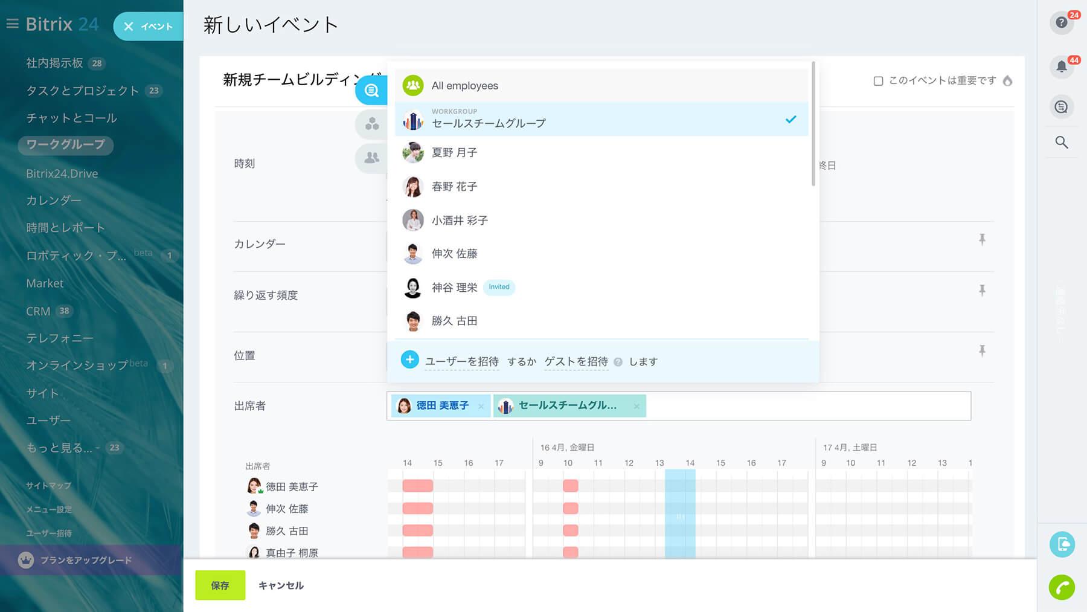Select the users tab in the selector popup

pos(371,158)
